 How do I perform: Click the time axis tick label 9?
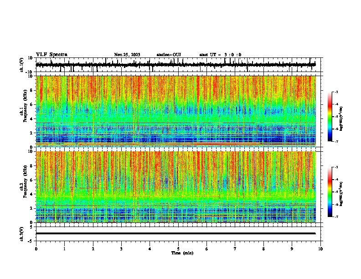pyautogui.click(x=292, y=249)
